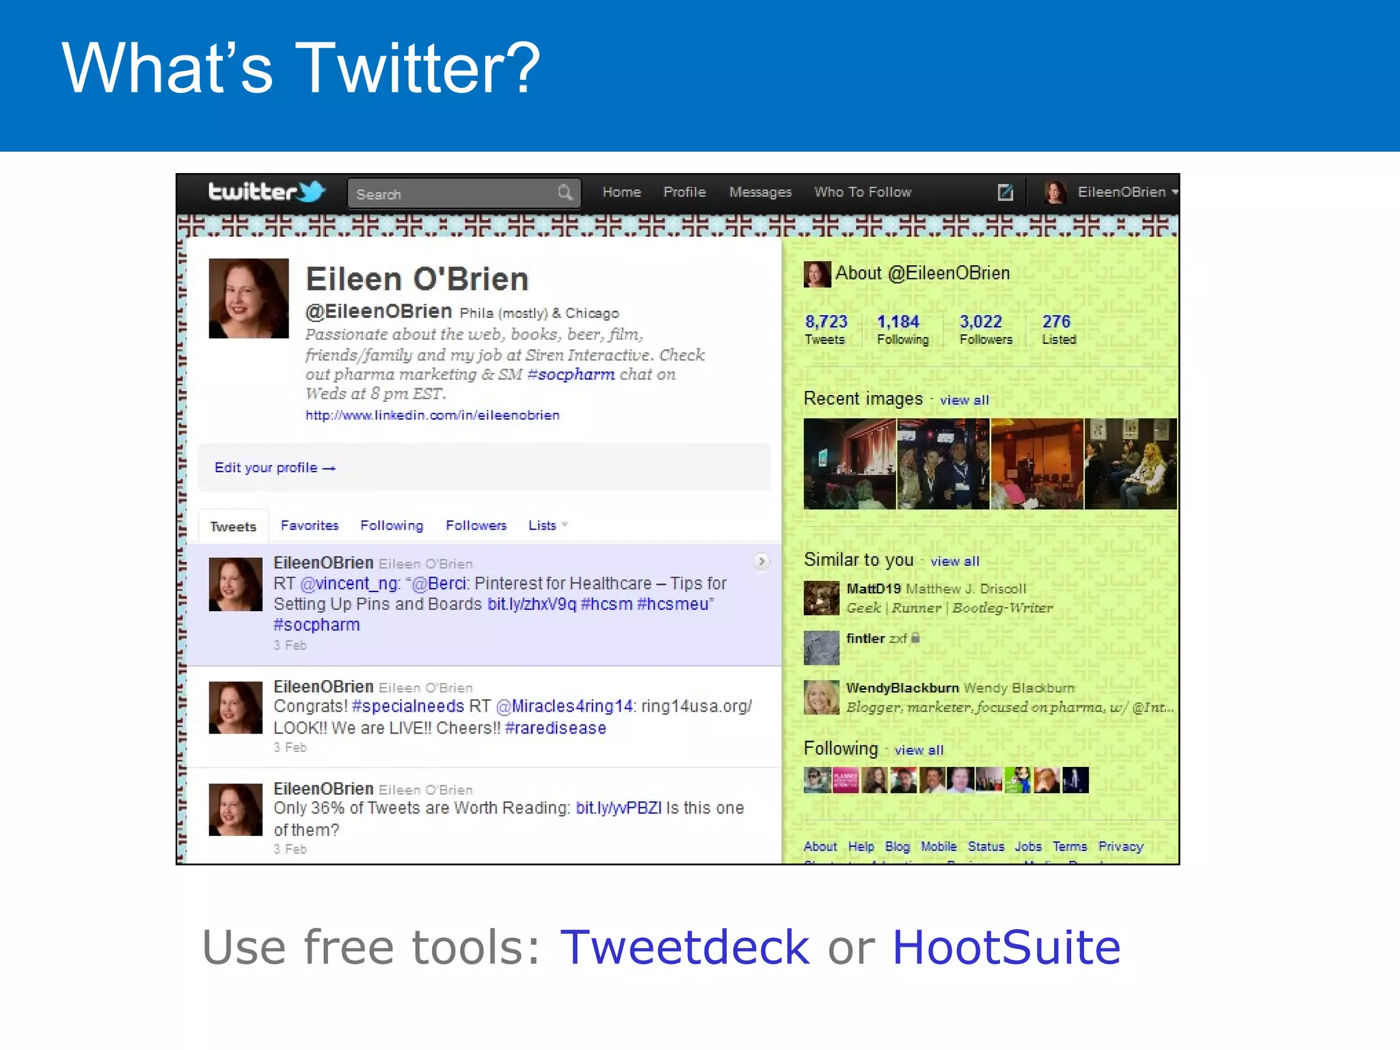
Task: Open Who To Follow in navigation
Action: pyautogui.click(x=863, y=192)
